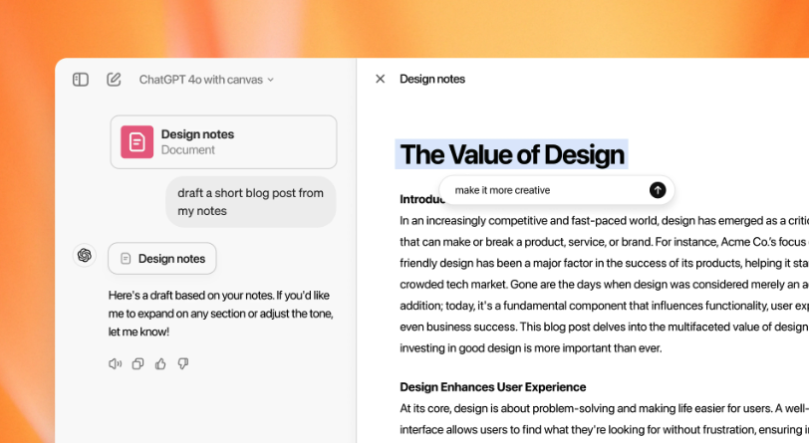Play response with read aloud icon

[115, 364]
